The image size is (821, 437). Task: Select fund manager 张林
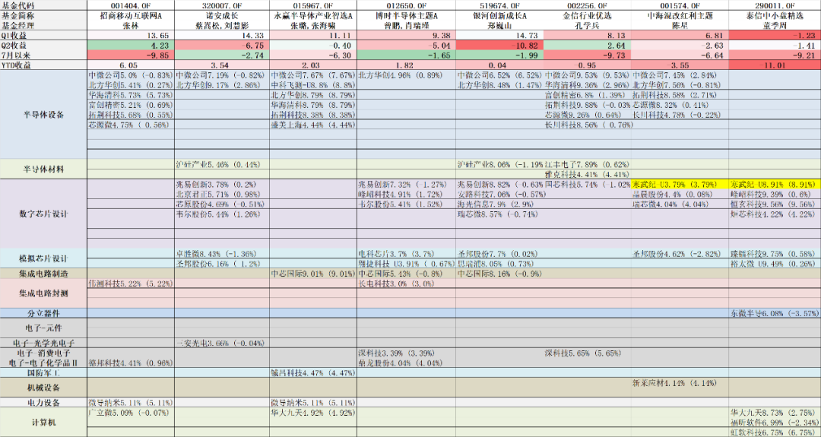click(131, 25)
